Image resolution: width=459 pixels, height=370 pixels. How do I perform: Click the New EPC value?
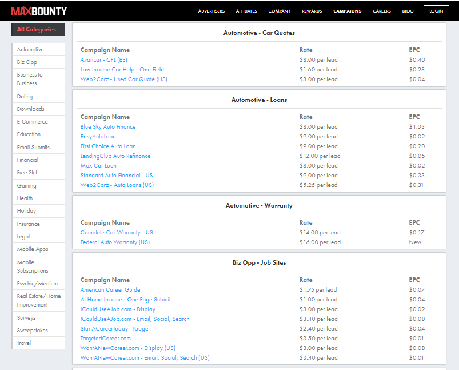click(415, 242)
